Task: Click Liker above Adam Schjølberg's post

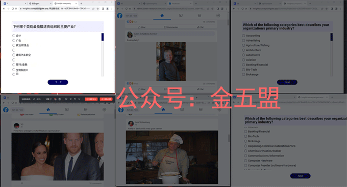Action: click(x=142, y=27)
